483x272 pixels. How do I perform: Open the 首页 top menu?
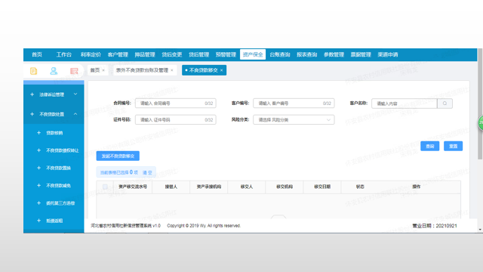coord(37,54)
